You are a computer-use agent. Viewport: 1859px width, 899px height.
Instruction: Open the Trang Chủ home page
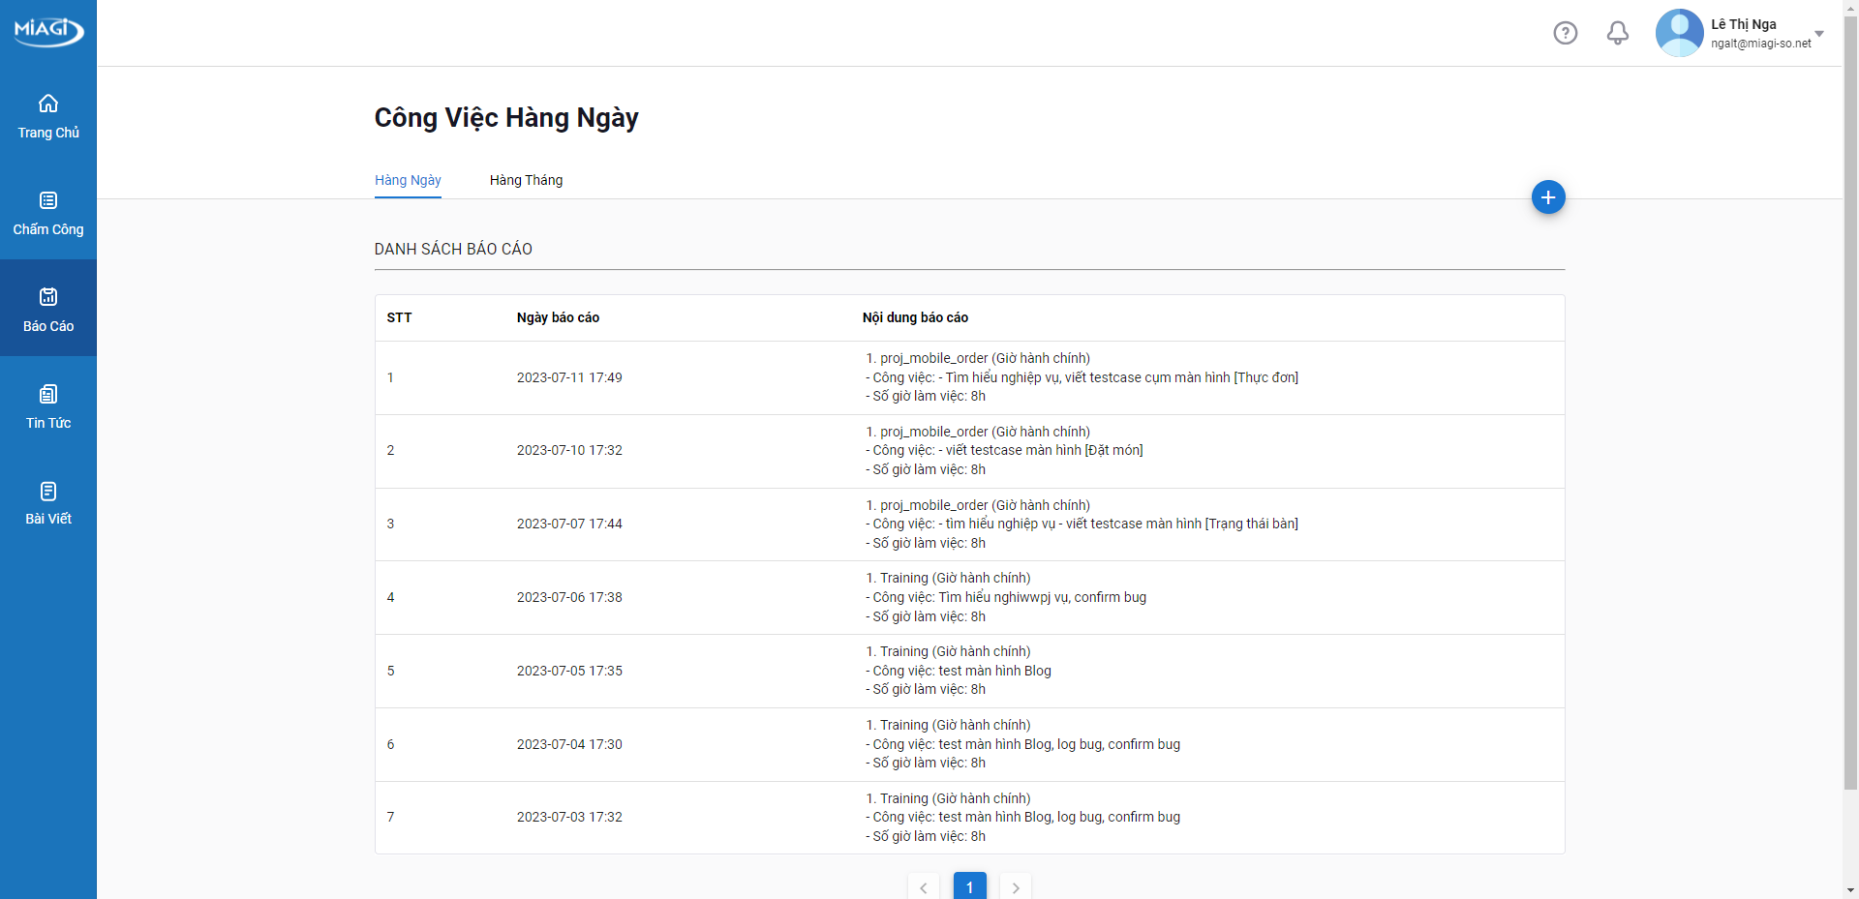coord(48,115)
